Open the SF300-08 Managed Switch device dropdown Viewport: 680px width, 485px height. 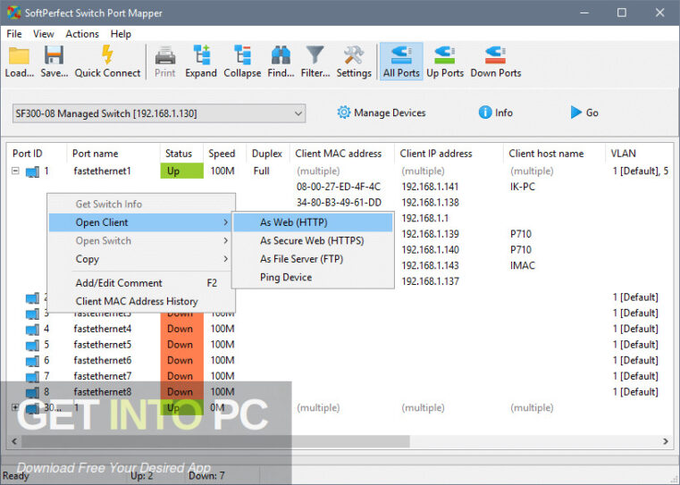click(159, 113)
